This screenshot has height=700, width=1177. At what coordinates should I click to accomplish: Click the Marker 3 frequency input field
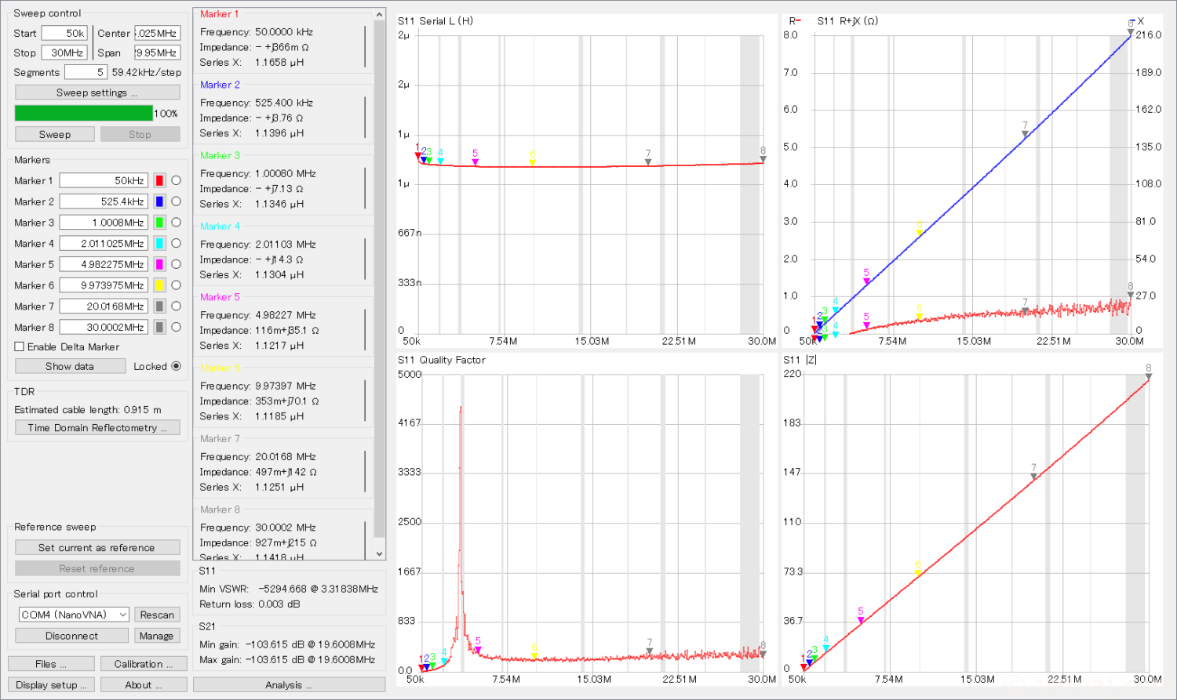point(104,223)
